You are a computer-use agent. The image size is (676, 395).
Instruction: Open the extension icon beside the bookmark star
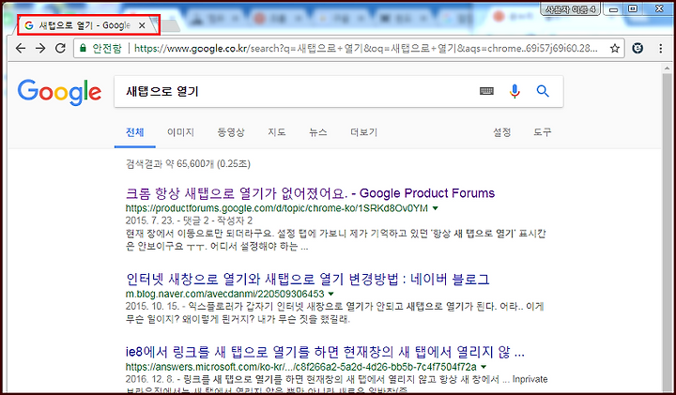point(638,48)
